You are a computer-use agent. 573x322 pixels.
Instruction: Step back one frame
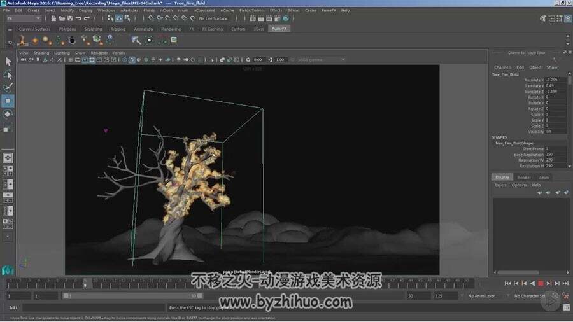pos(516,283)
